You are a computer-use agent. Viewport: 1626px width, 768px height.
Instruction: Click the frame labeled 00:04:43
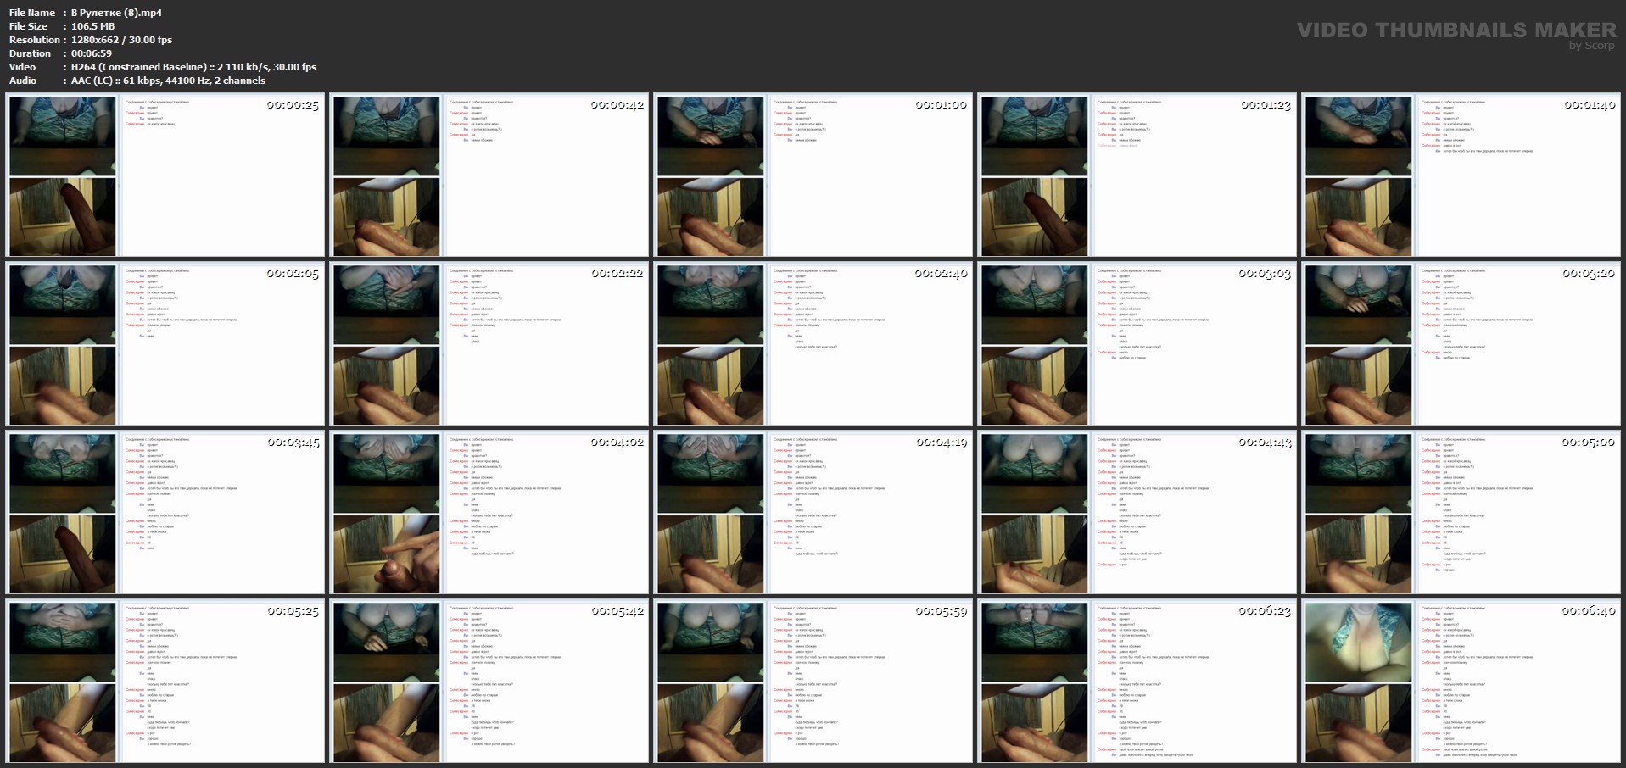pos(1137,513)
